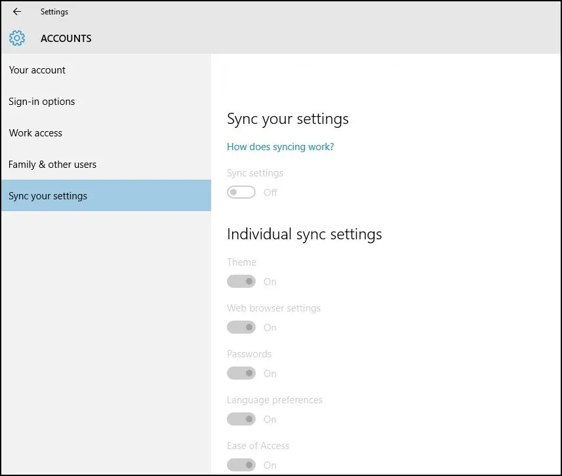Select Sign-in options in the sidebar

pos(106,102)
